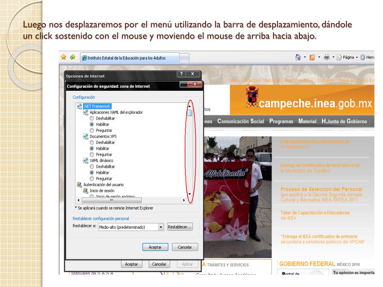Click Aceptar in Opciones de Internet dialog
The width and height of the screenshot is (383, 287).
point(131,264)
